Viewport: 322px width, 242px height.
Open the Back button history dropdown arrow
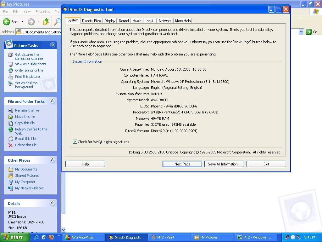click(x=22, y=22)
